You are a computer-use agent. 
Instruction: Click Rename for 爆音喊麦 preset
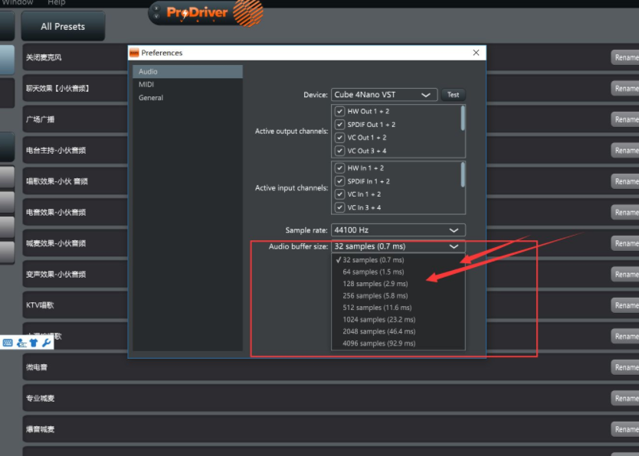click(x=625, y=429)
